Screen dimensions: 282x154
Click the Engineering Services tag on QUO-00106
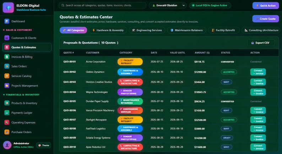click(130, 110)
